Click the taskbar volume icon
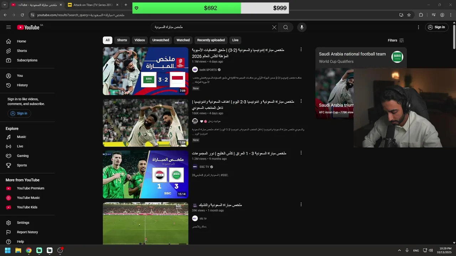 [x=431, y=250]
